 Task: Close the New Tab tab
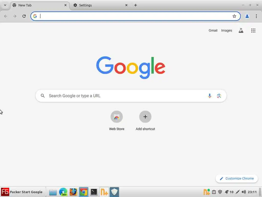(65, 5)
